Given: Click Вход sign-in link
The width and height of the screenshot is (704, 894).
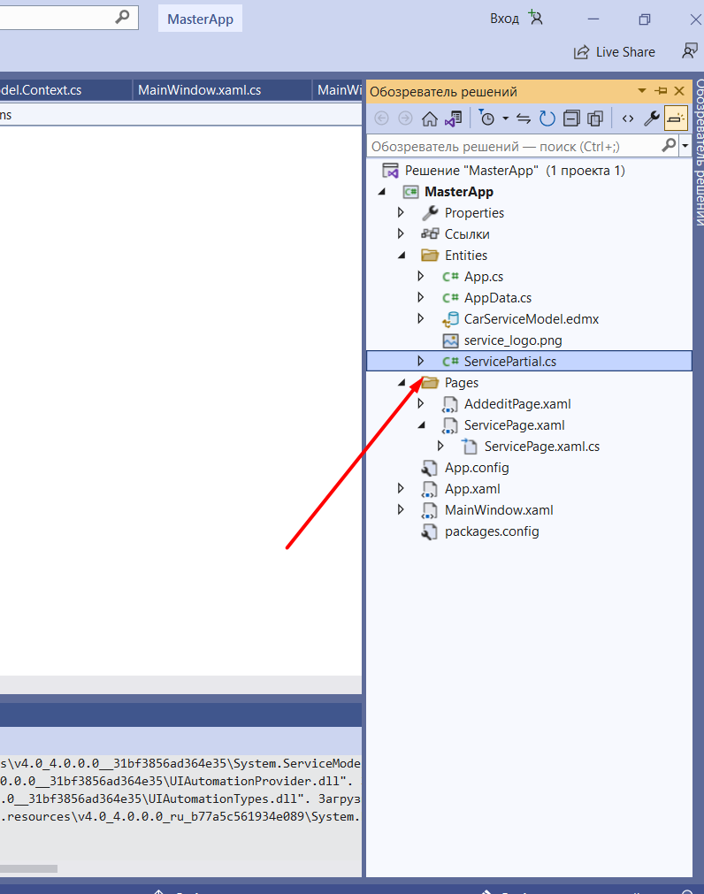Looking at the screenshot, I should (504, 19).
